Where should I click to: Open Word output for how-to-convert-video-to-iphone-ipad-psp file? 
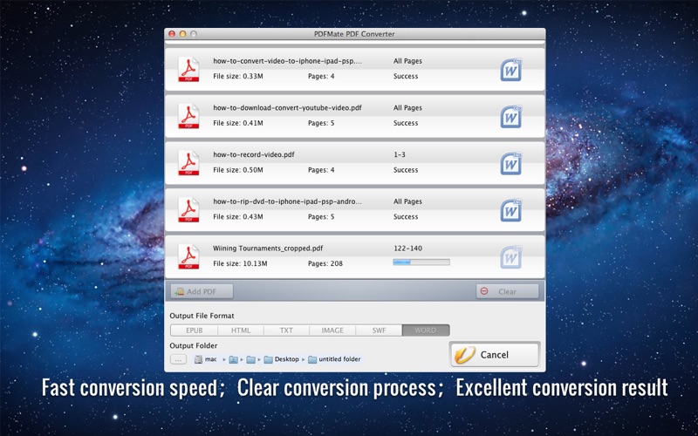[511, 70]
